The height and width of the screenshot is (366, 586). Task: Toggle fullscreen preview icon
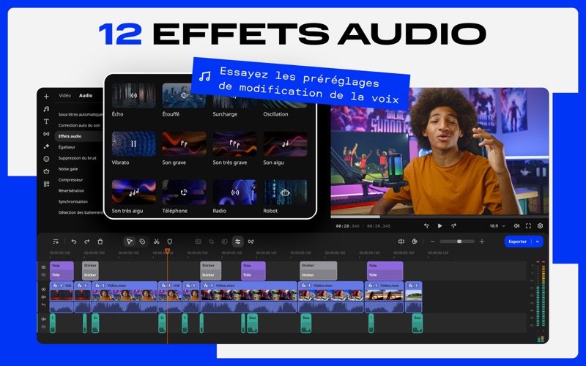pos(528,226)
